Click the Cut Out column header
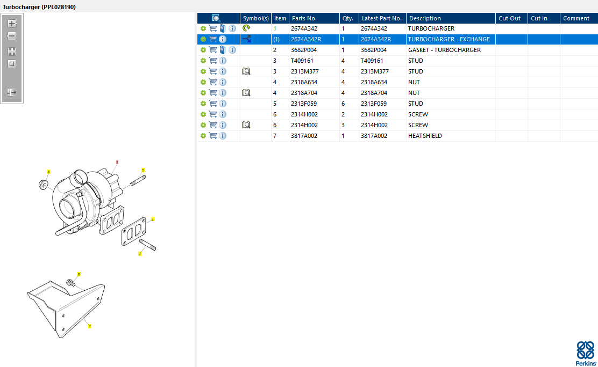 pos(511,18)
